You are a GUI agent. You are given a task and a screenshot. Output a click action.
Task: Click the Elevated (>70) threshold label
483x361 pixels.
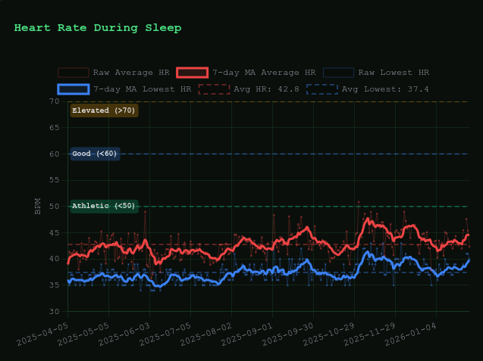pos(103,110)
